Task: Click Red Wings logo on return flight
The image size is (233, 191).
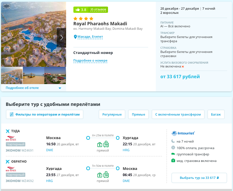Action: point(11,169)
